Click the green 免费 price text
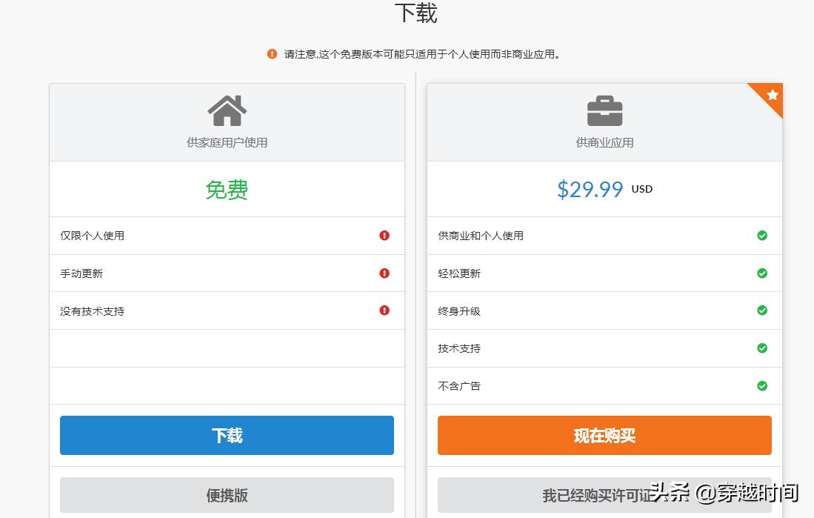Image resolution: width=814 pixels, height=518 pixels. [227, 190]
